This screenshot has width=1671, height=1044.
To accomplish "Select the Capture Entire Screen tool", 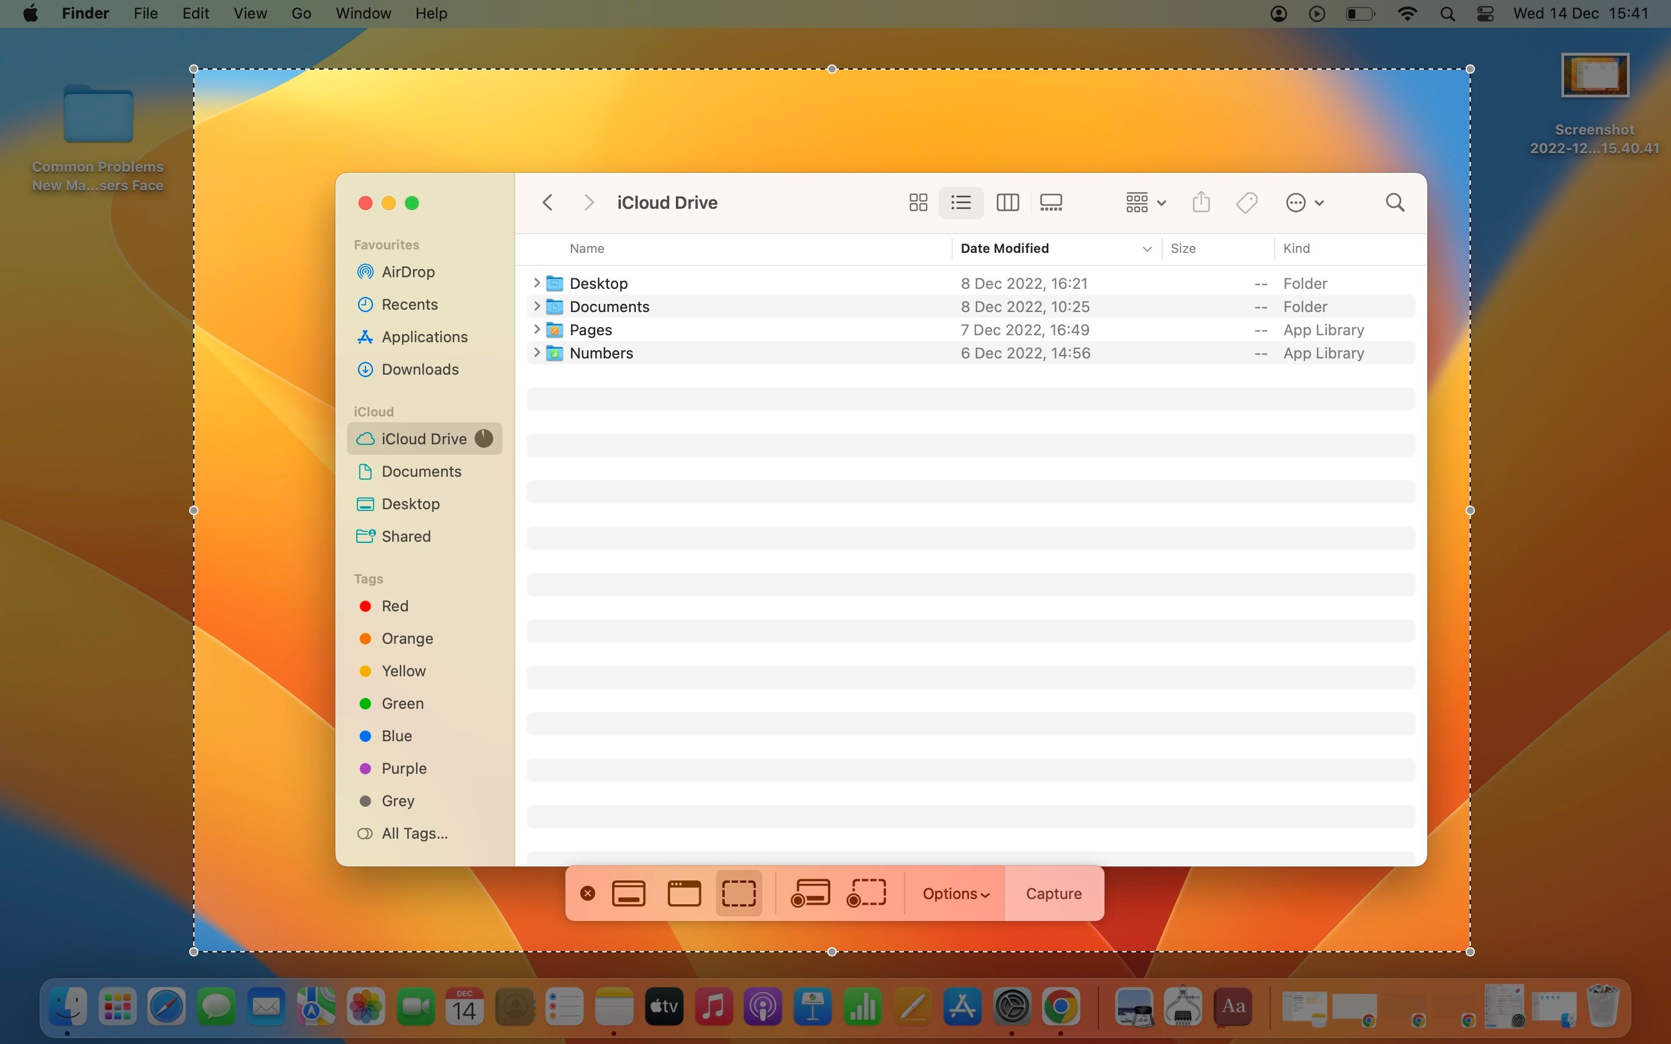I will click(x=628, y=893).
